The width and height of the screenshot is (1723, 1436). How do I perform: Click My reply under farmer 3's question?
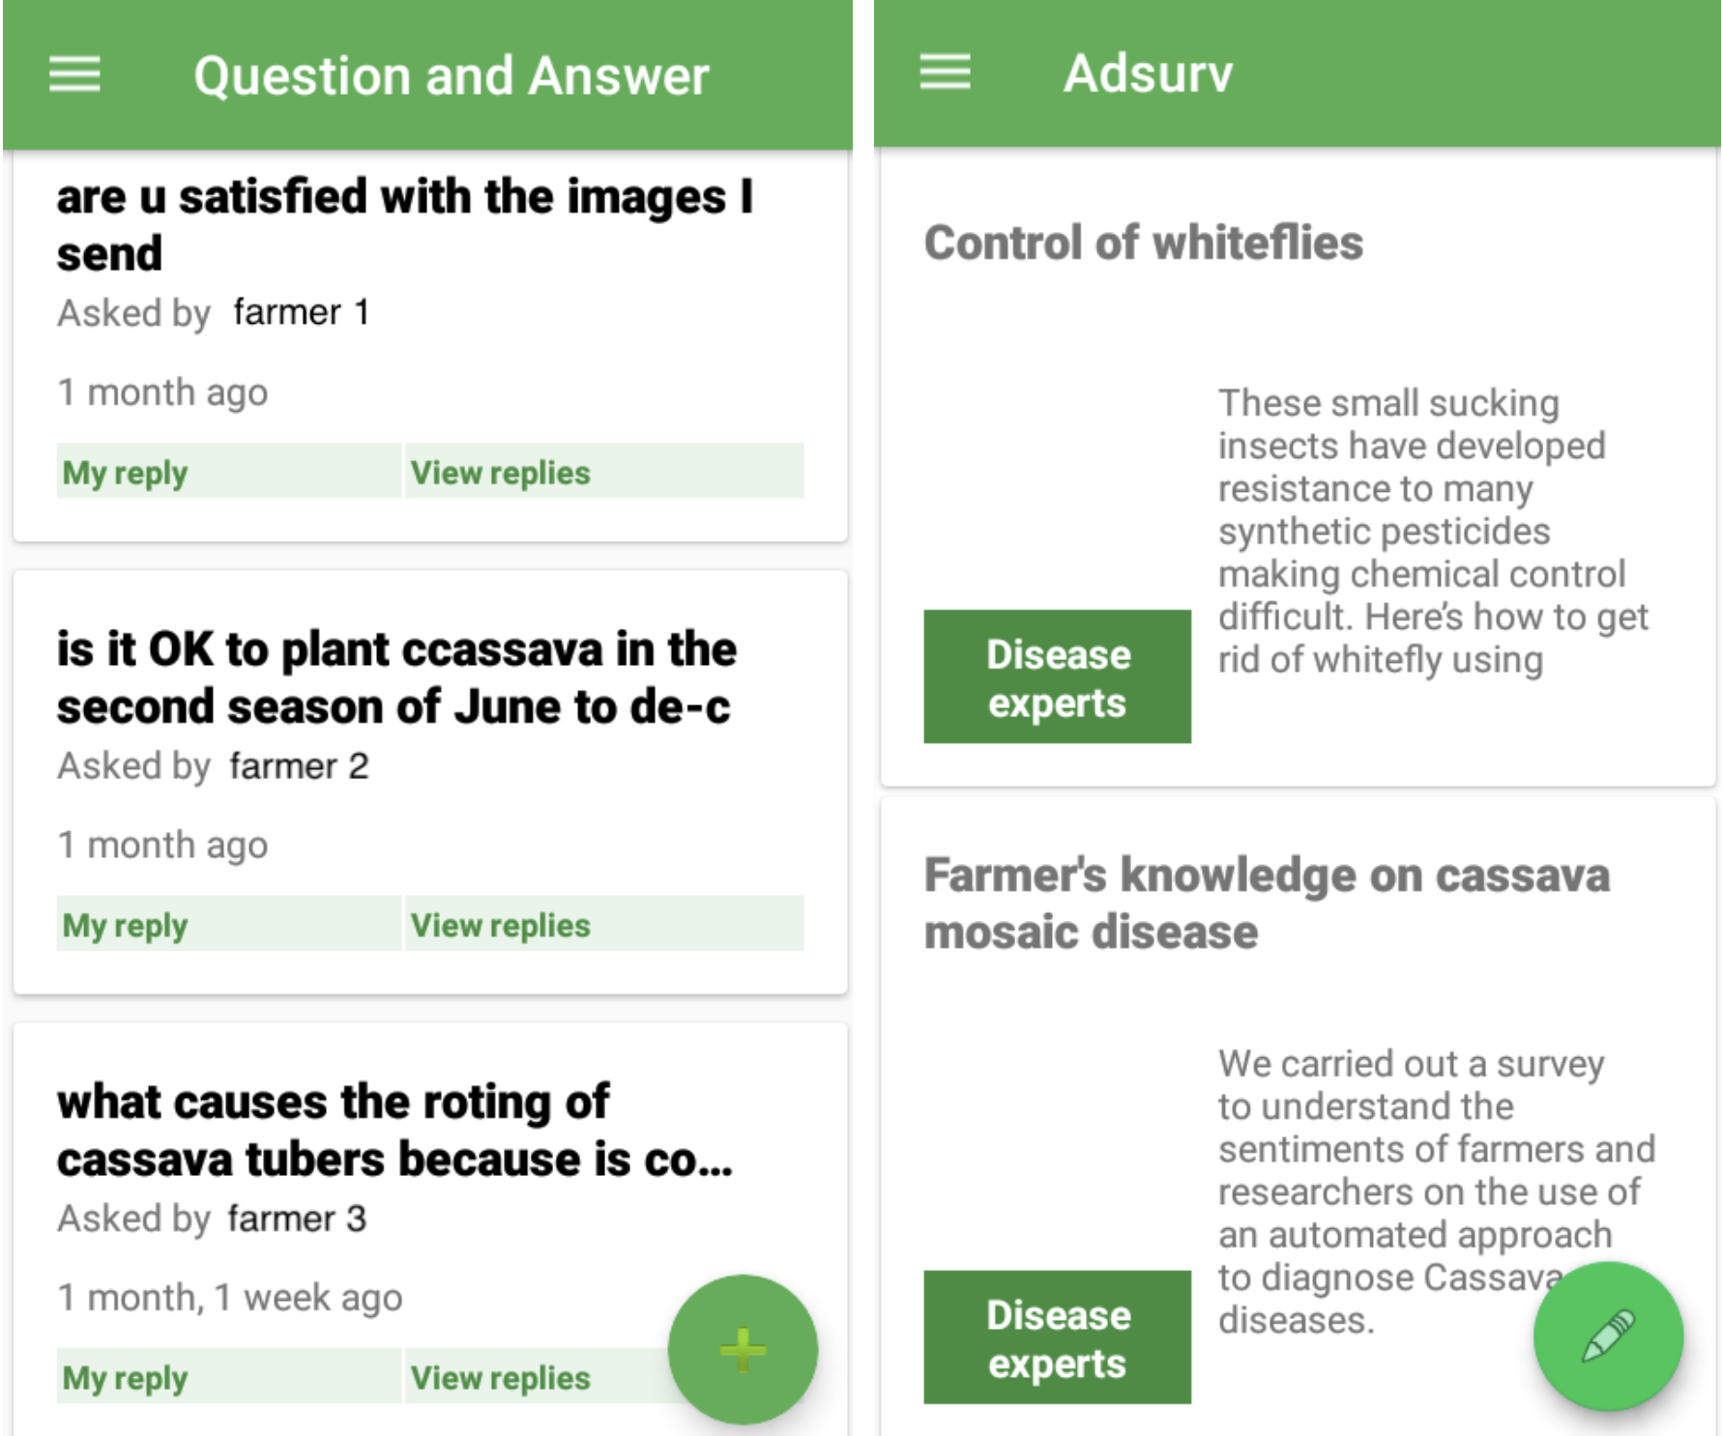(228, 1377)
